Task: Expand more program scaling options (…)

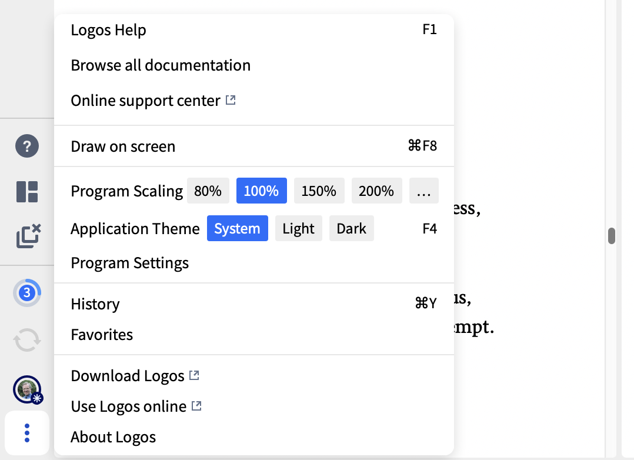Action: point(423,191)
